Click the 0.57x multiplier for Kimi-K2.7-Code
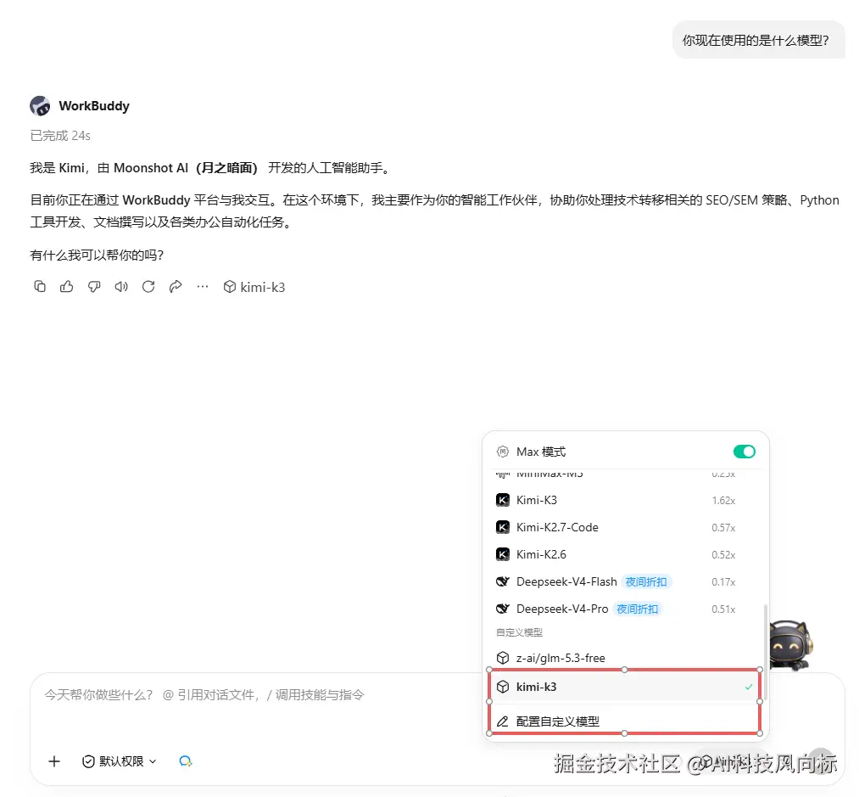Screen dimensions: 859x797 point(723,528)
